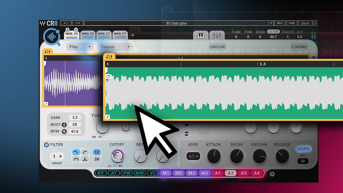The height and width of the screenshot is (193, 343).
Task: Toggle the FILTER on/off switch
Action: (46, 145)
